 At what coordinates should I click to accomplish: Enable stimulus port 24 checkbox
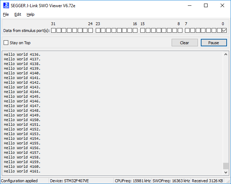click(x=90, y=31)
